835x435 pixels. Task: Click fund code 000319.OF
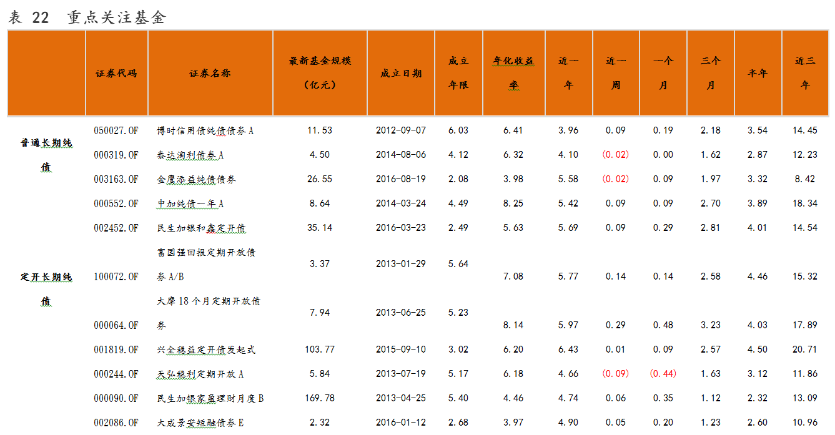coord(116,155)
